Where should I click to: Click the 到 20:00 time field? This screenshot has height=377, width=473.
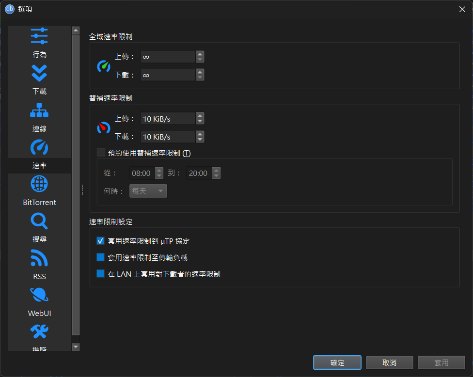tap(199, 173)
